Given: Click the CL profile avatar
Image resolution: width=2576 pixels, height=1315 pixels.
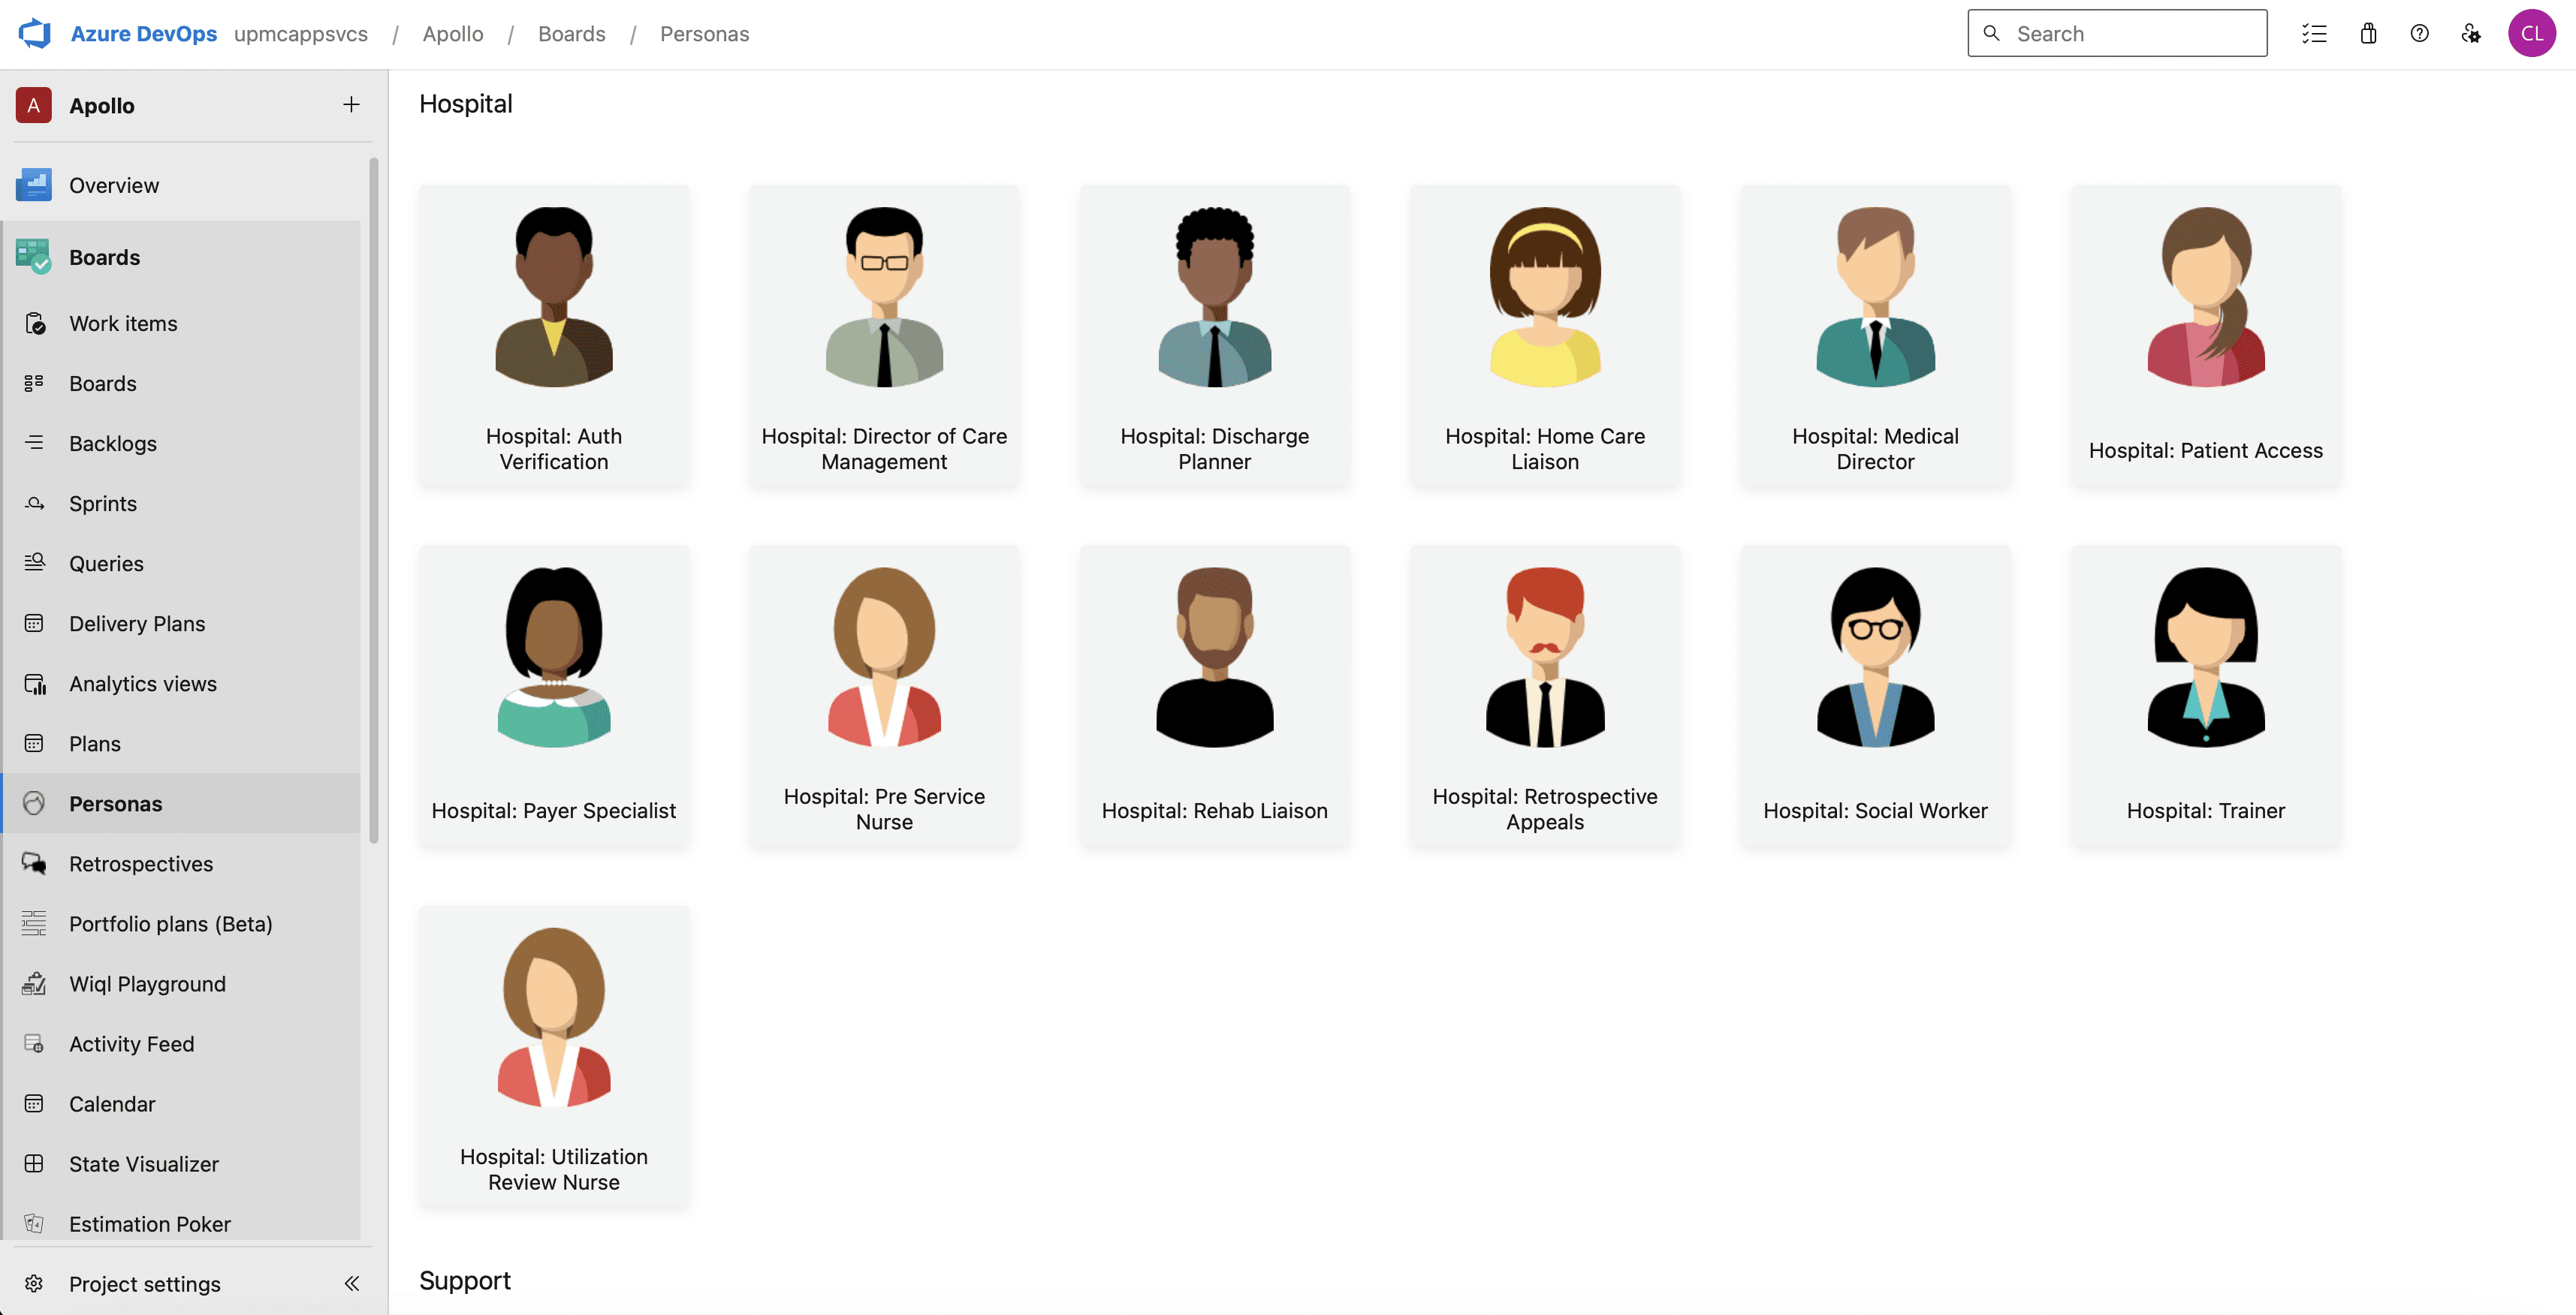Looking at the screenshot, I should [2531, 34].
